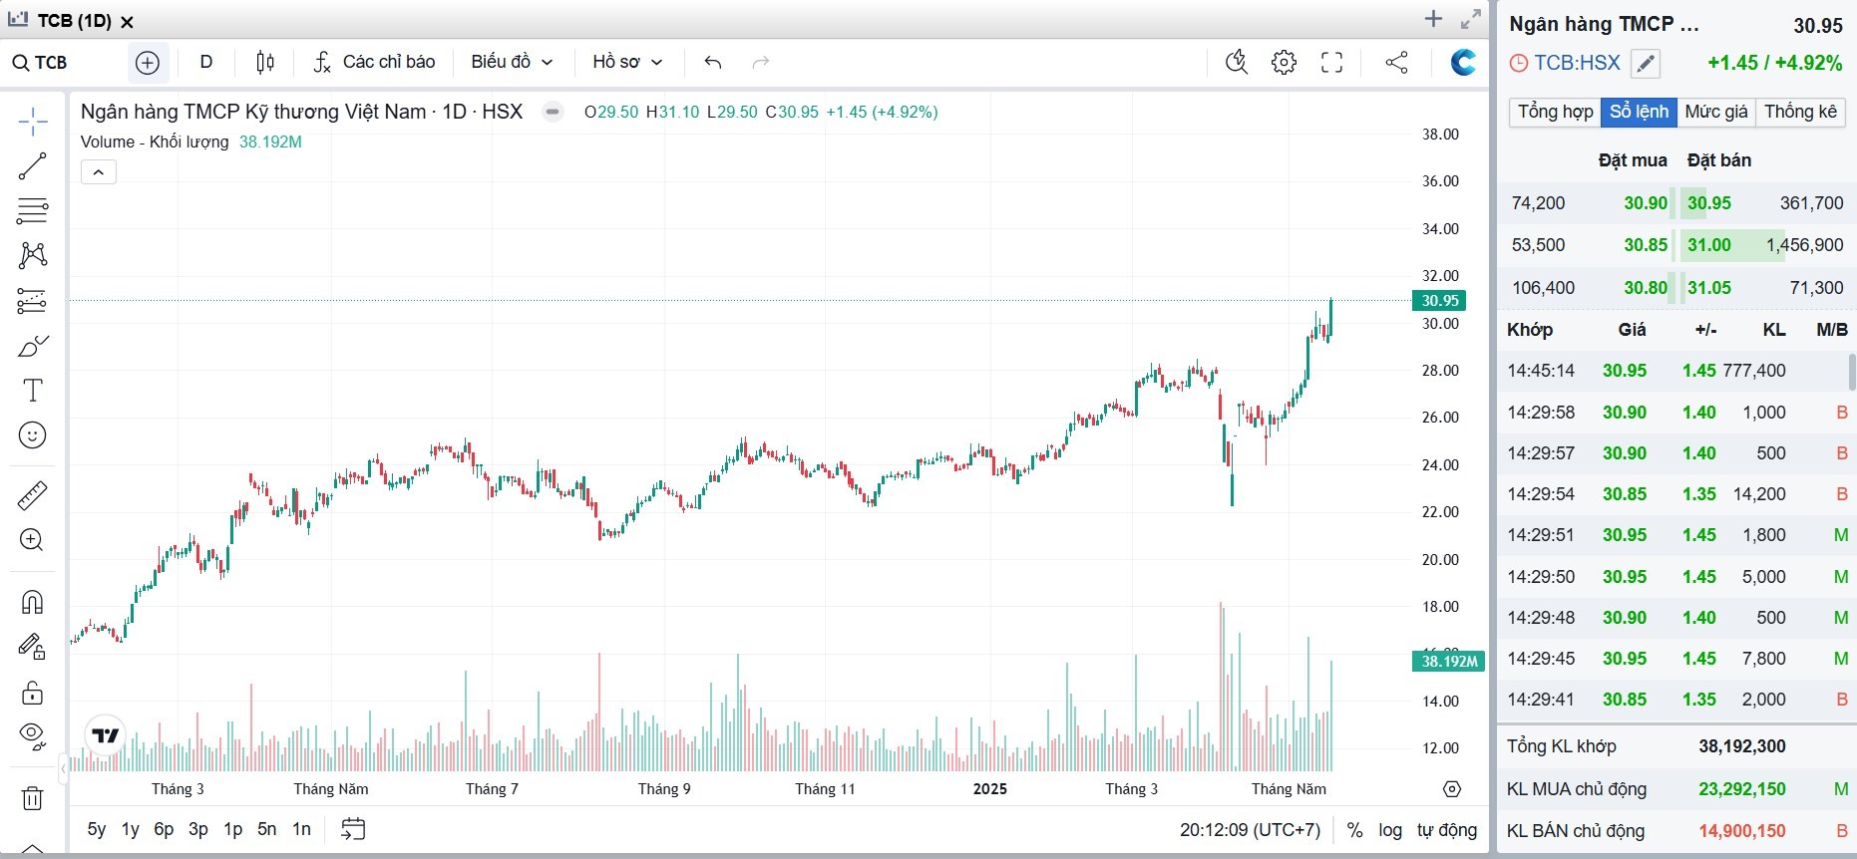Open the forecasting and measurement tools
This screenshot has width=1857, height=859.
click(32, 301)
